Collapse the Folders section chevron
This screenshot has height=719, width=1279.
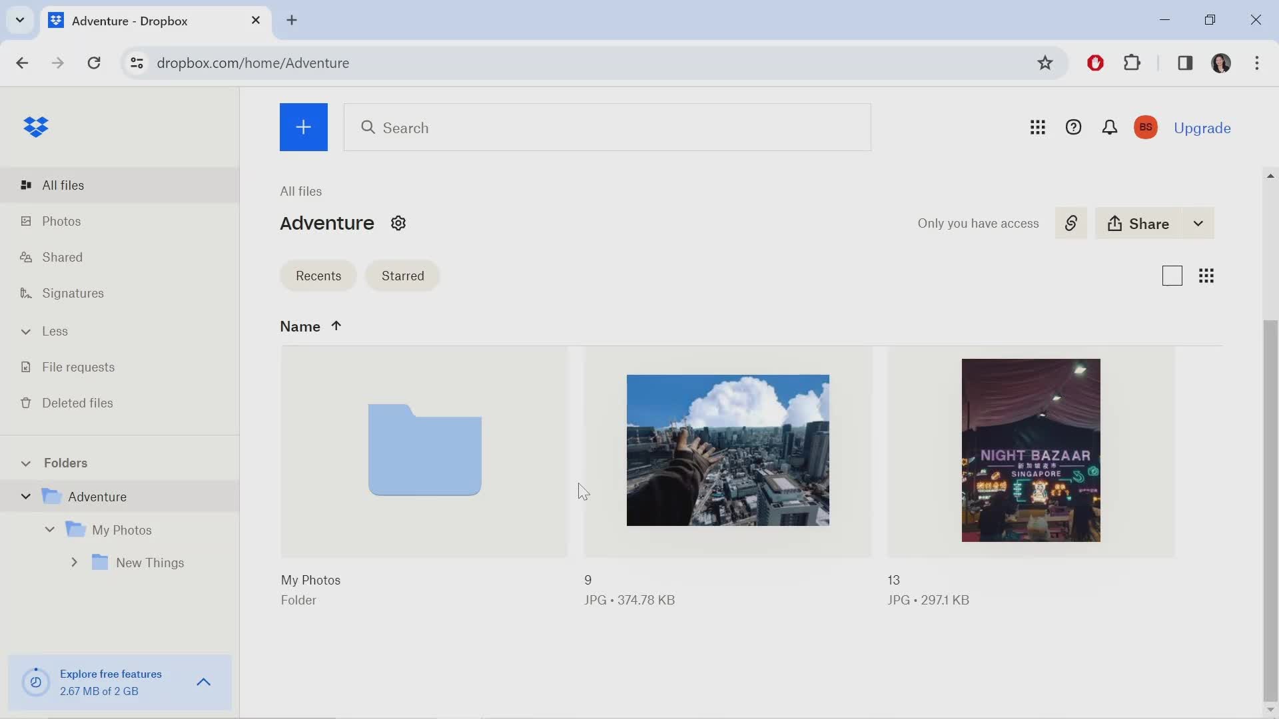25,463
